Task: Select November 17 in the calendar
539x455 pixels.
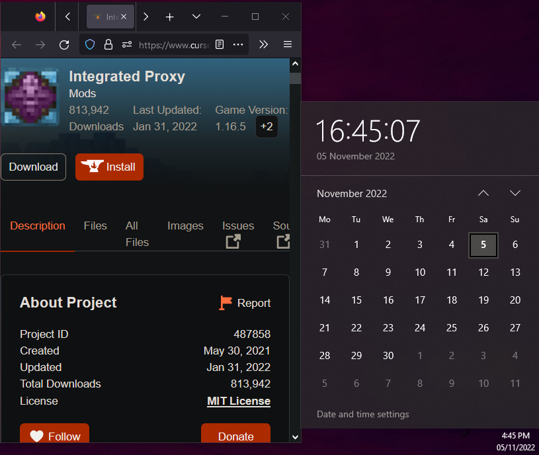Action: click(420, 300)
